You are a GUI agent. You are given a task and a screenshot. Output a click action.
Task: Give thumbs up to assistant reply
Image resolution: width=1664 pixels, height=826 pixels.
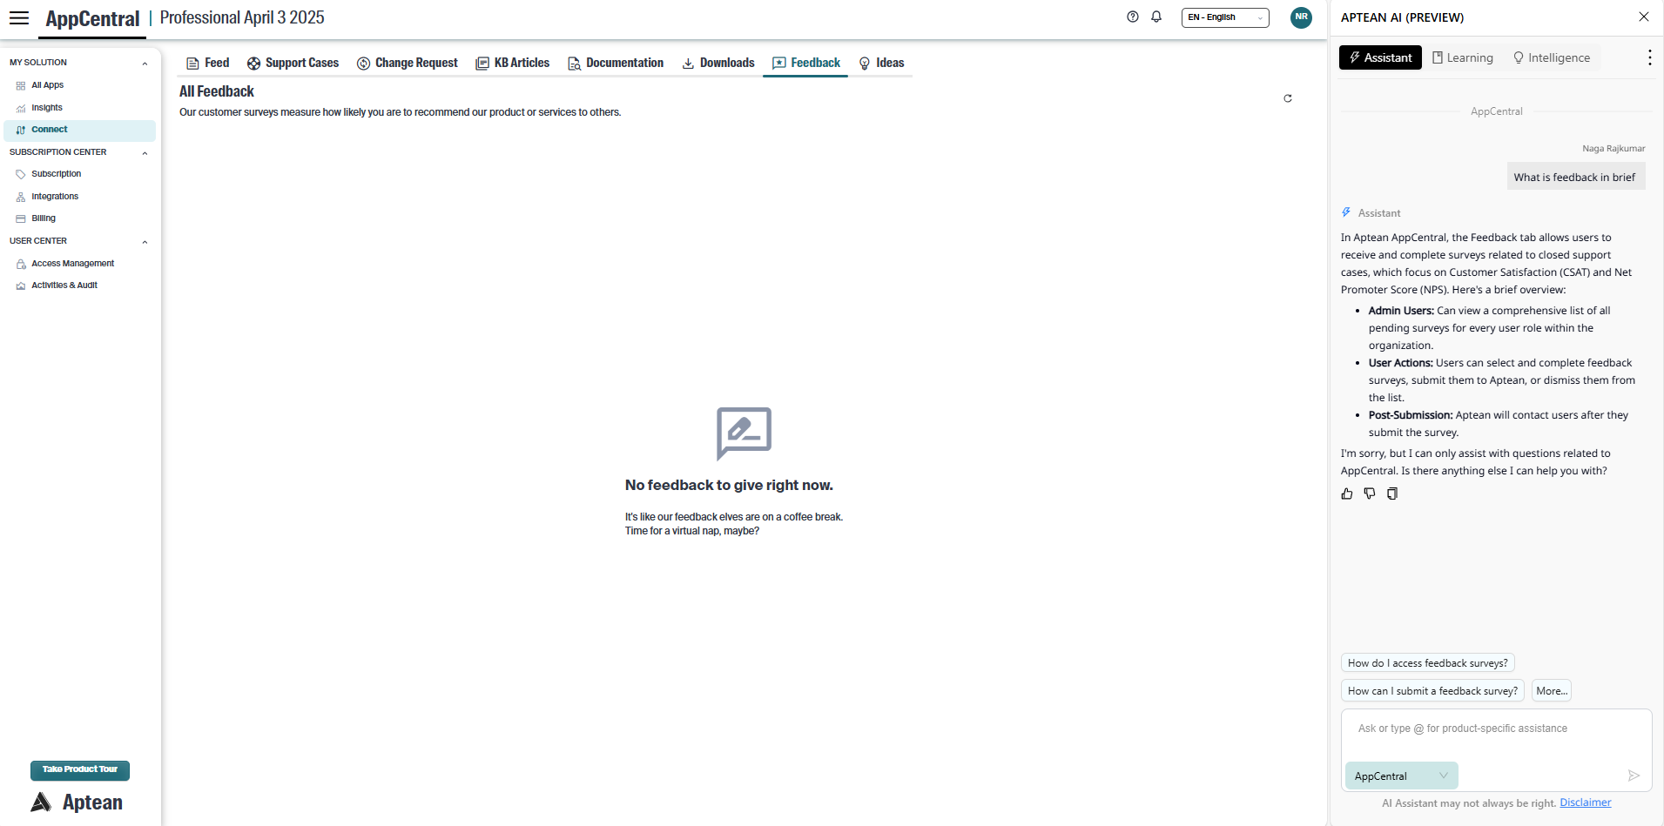1347,494
